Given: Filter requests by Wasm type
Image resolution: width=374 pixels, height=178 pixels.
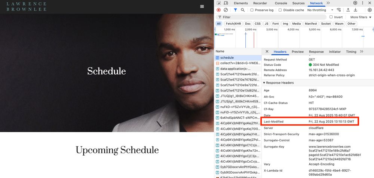Looking at the screenshot, I should 339,24.
